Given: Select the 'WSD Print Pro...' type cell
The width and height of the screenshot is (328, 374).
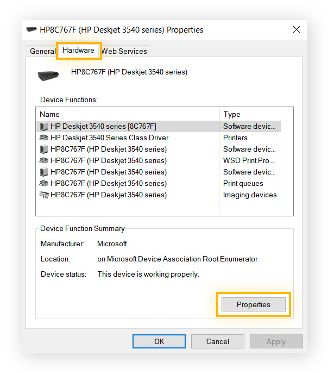Looking at the screenshot, I should [248, 160].
